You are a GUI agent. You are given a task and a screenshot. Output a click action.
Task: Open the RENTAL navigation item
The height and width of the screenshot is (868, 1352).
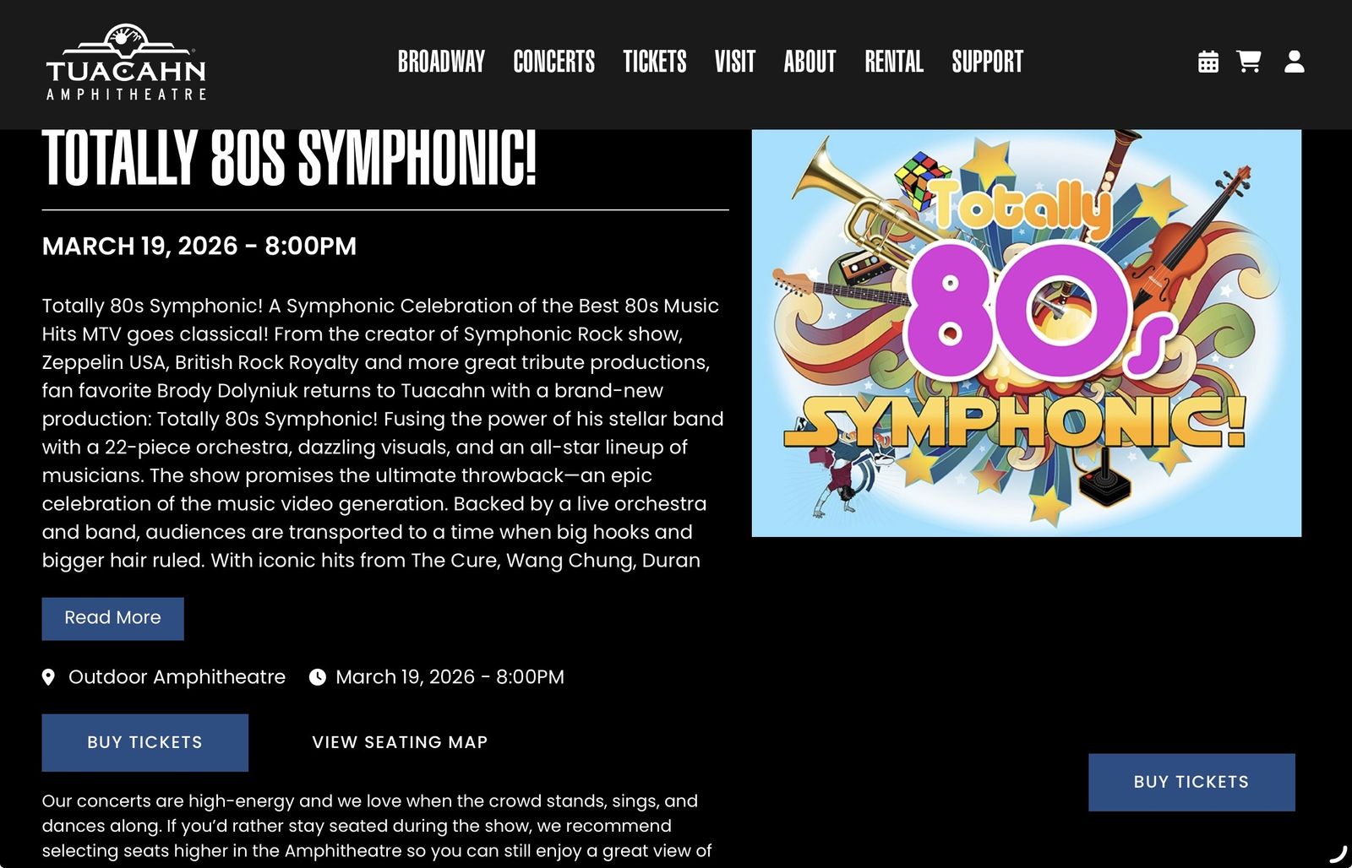893,62
